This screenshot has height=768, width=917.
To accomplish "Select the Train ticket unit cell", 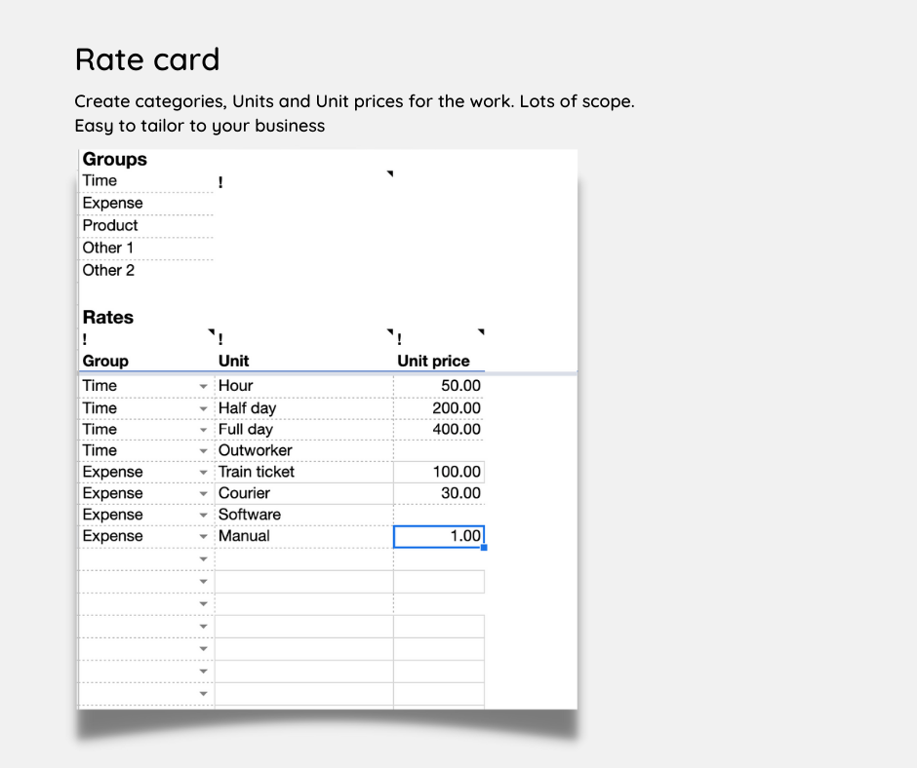I will tap(302, 472).
